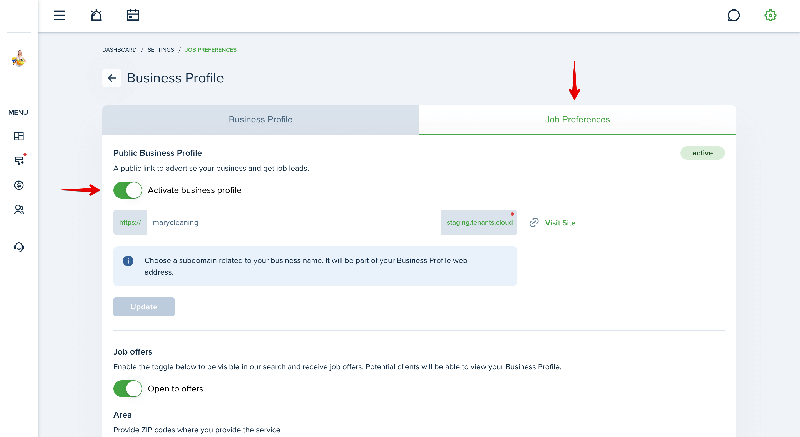
Task: Switch to the Job Preferences tab
Action: pos(577,120)
